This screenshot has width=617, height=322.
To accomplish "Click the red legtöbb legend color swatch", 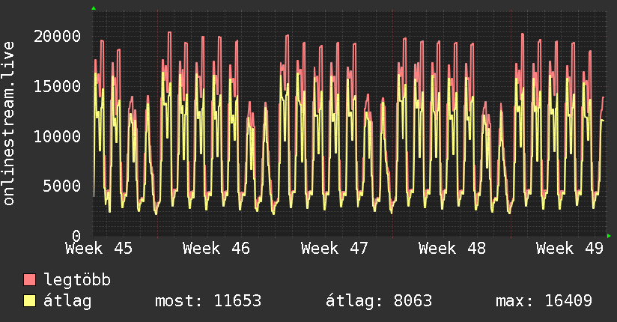I will pos(30,280).
